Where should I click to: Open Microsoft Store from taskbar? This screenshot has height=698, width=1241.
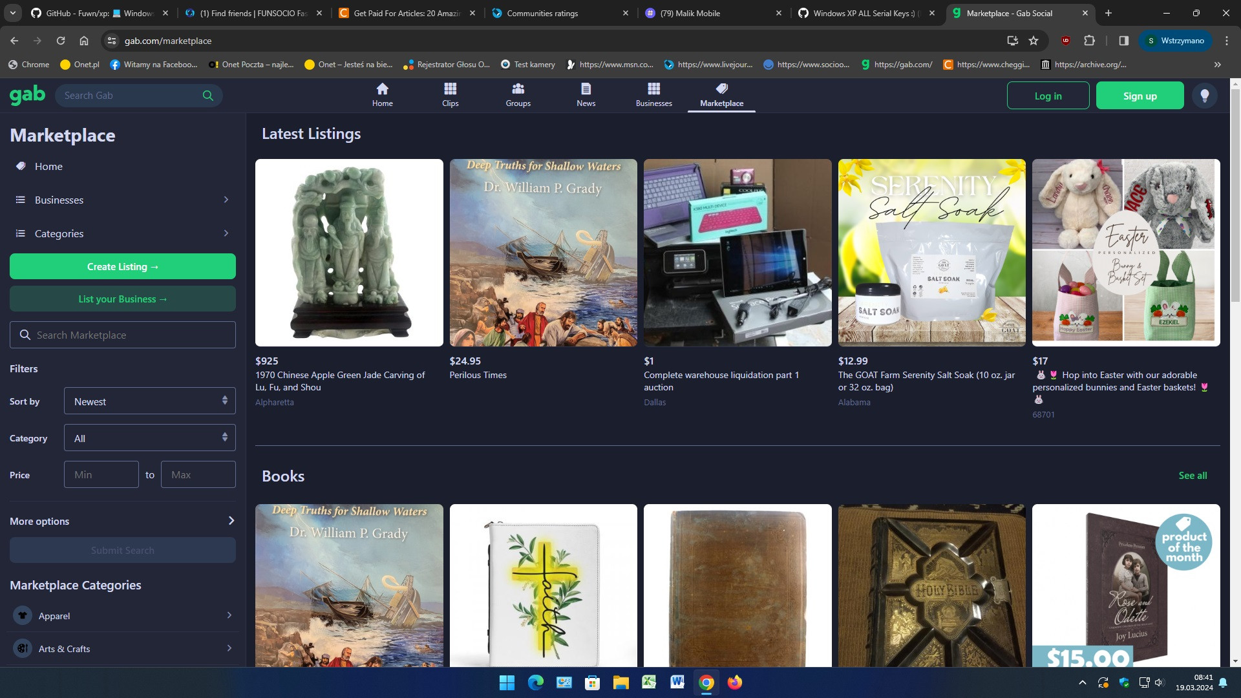pos(592,682)
